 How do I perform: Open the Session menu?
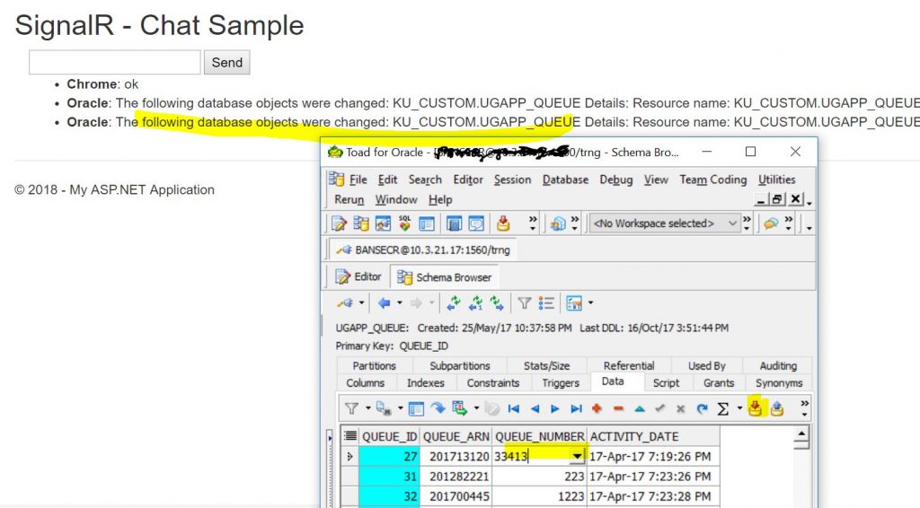tap(512, 180)
